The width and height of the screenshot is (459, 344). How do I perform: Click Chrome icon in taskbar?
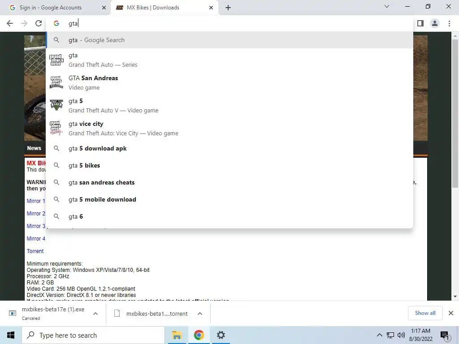199,335
